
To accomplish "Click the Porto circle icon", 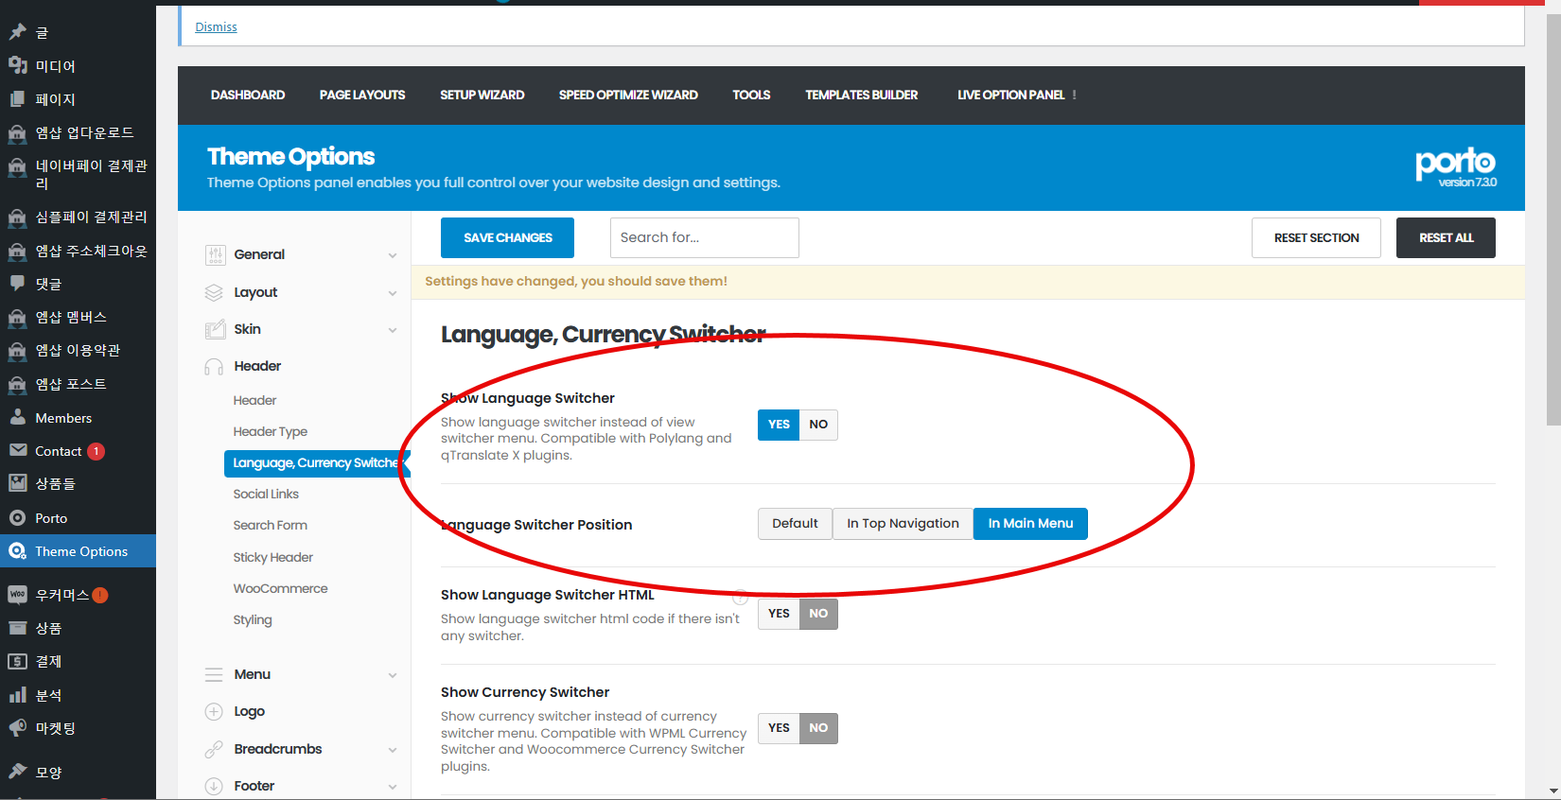I will click(17, 518).
